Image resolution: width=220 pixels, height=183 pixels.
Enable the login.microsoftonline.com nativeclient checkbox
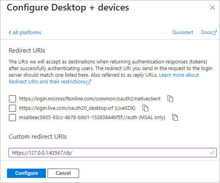tap(12, 99)
